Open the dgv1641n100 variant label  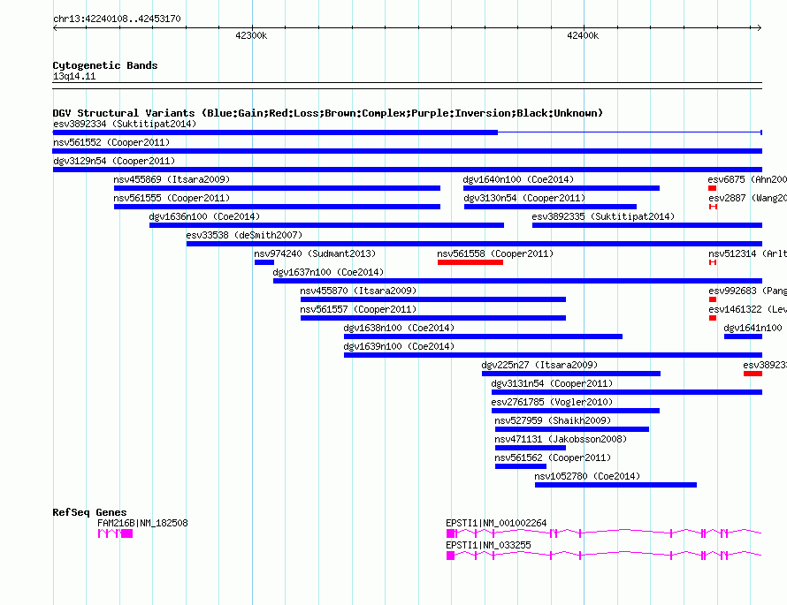pyautogui.click(x=753, y=328)
